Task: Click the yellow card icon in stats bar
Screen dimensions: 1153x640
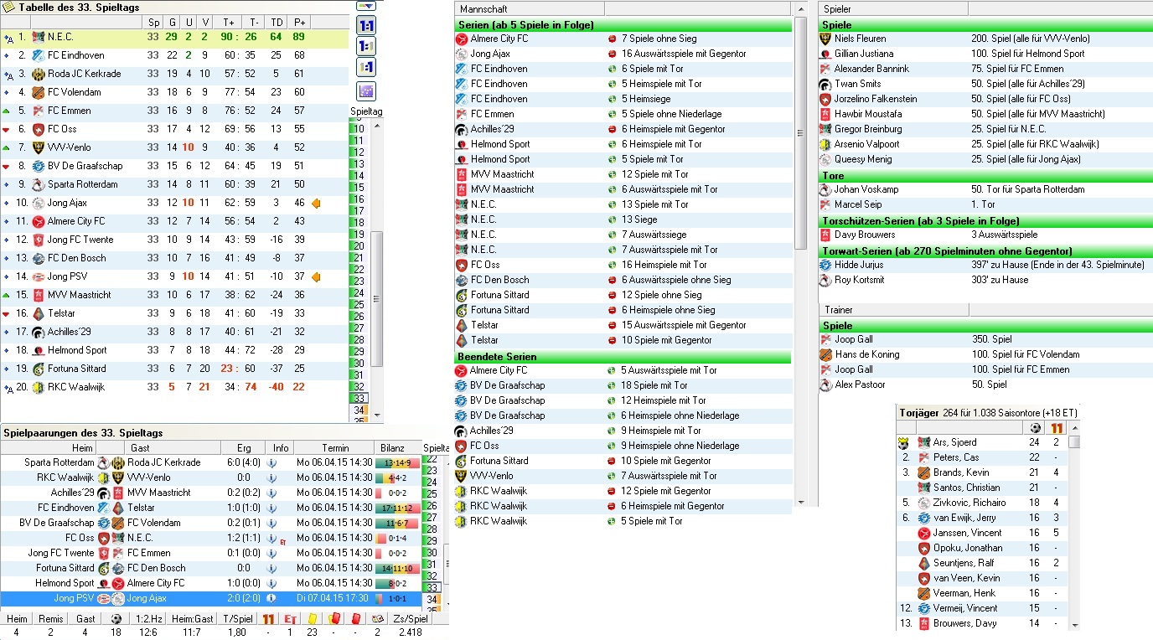Action: click(x=312, y=619)
